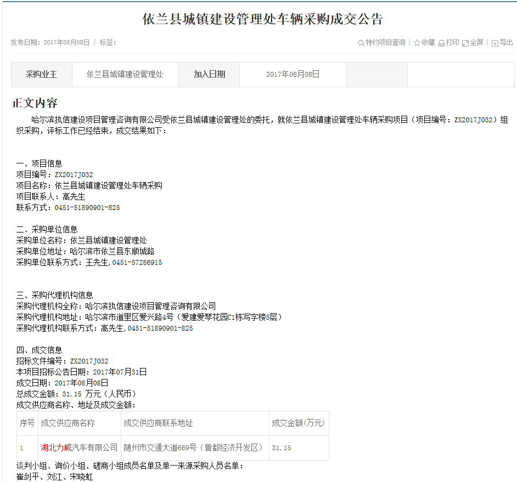Screen dimensions: 517x482
Task: Click the 项目编号：ZX2017J032 line
Action: click(55, 174)
